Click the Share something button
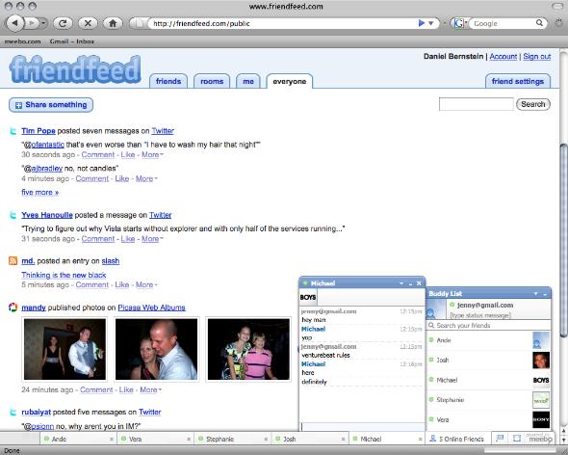This screenshot has width=568, height=455. coord(51,105)
